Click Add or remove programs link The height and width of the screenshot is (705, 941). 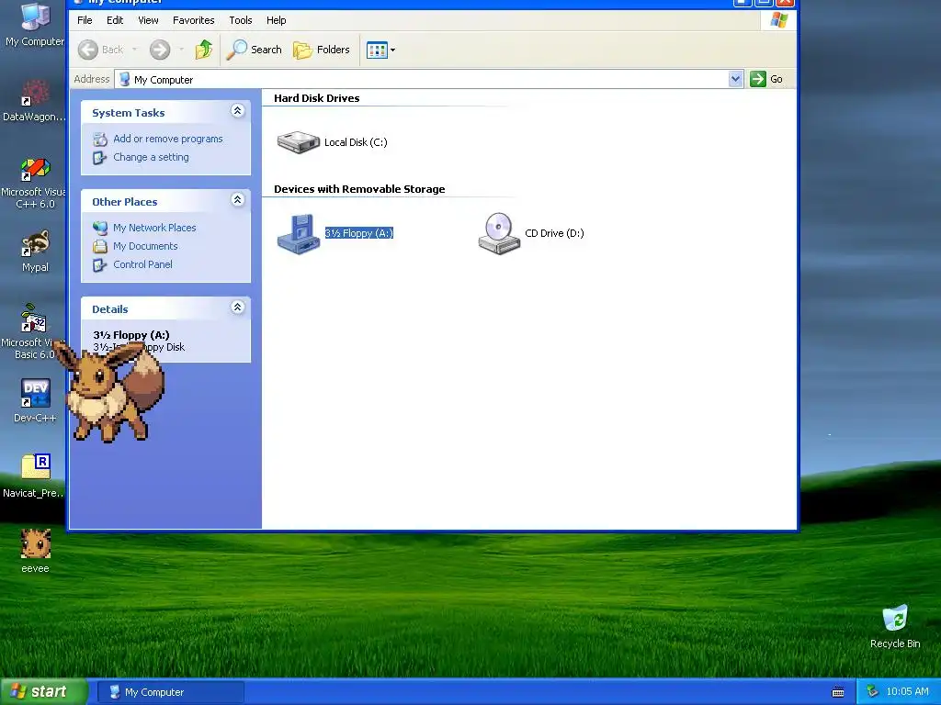click(168, 140)
